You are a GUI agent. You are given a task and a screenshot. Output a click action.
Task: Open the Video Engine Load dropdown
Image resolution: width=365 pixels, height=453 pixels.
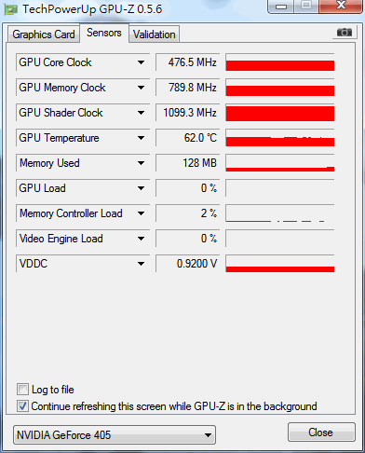141,239
